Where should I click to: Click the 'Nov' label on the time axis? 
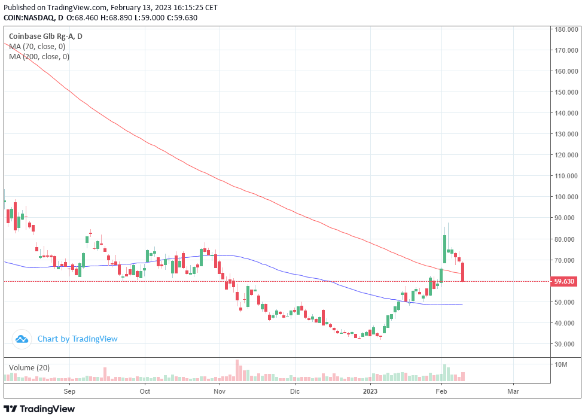[x=220, y=391]
